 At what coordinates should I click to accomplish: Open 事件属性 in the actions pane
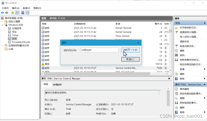point(184,89)
